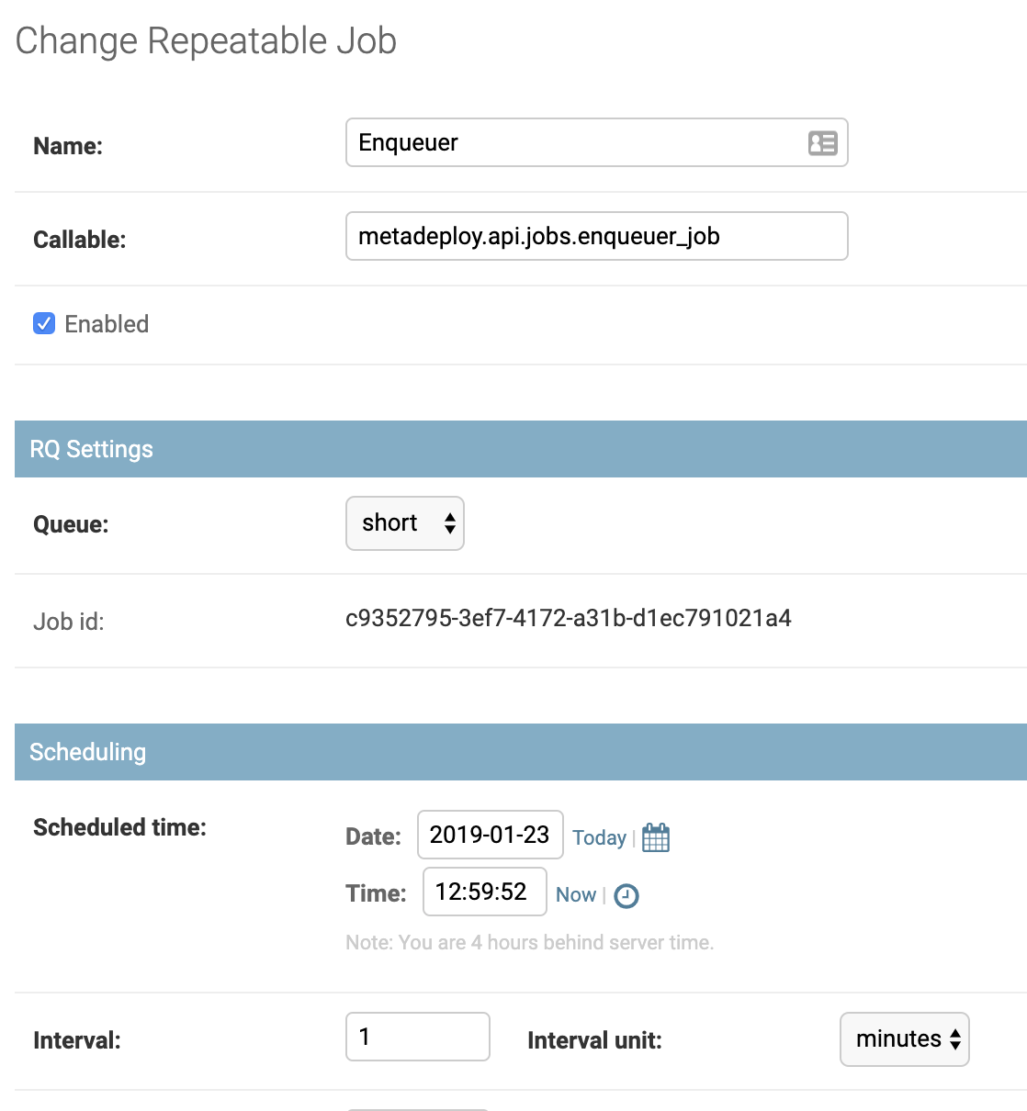Select the Interval field containing 1
The width and height of the screenshot is (1027, 1111).
coord(417,1036)
